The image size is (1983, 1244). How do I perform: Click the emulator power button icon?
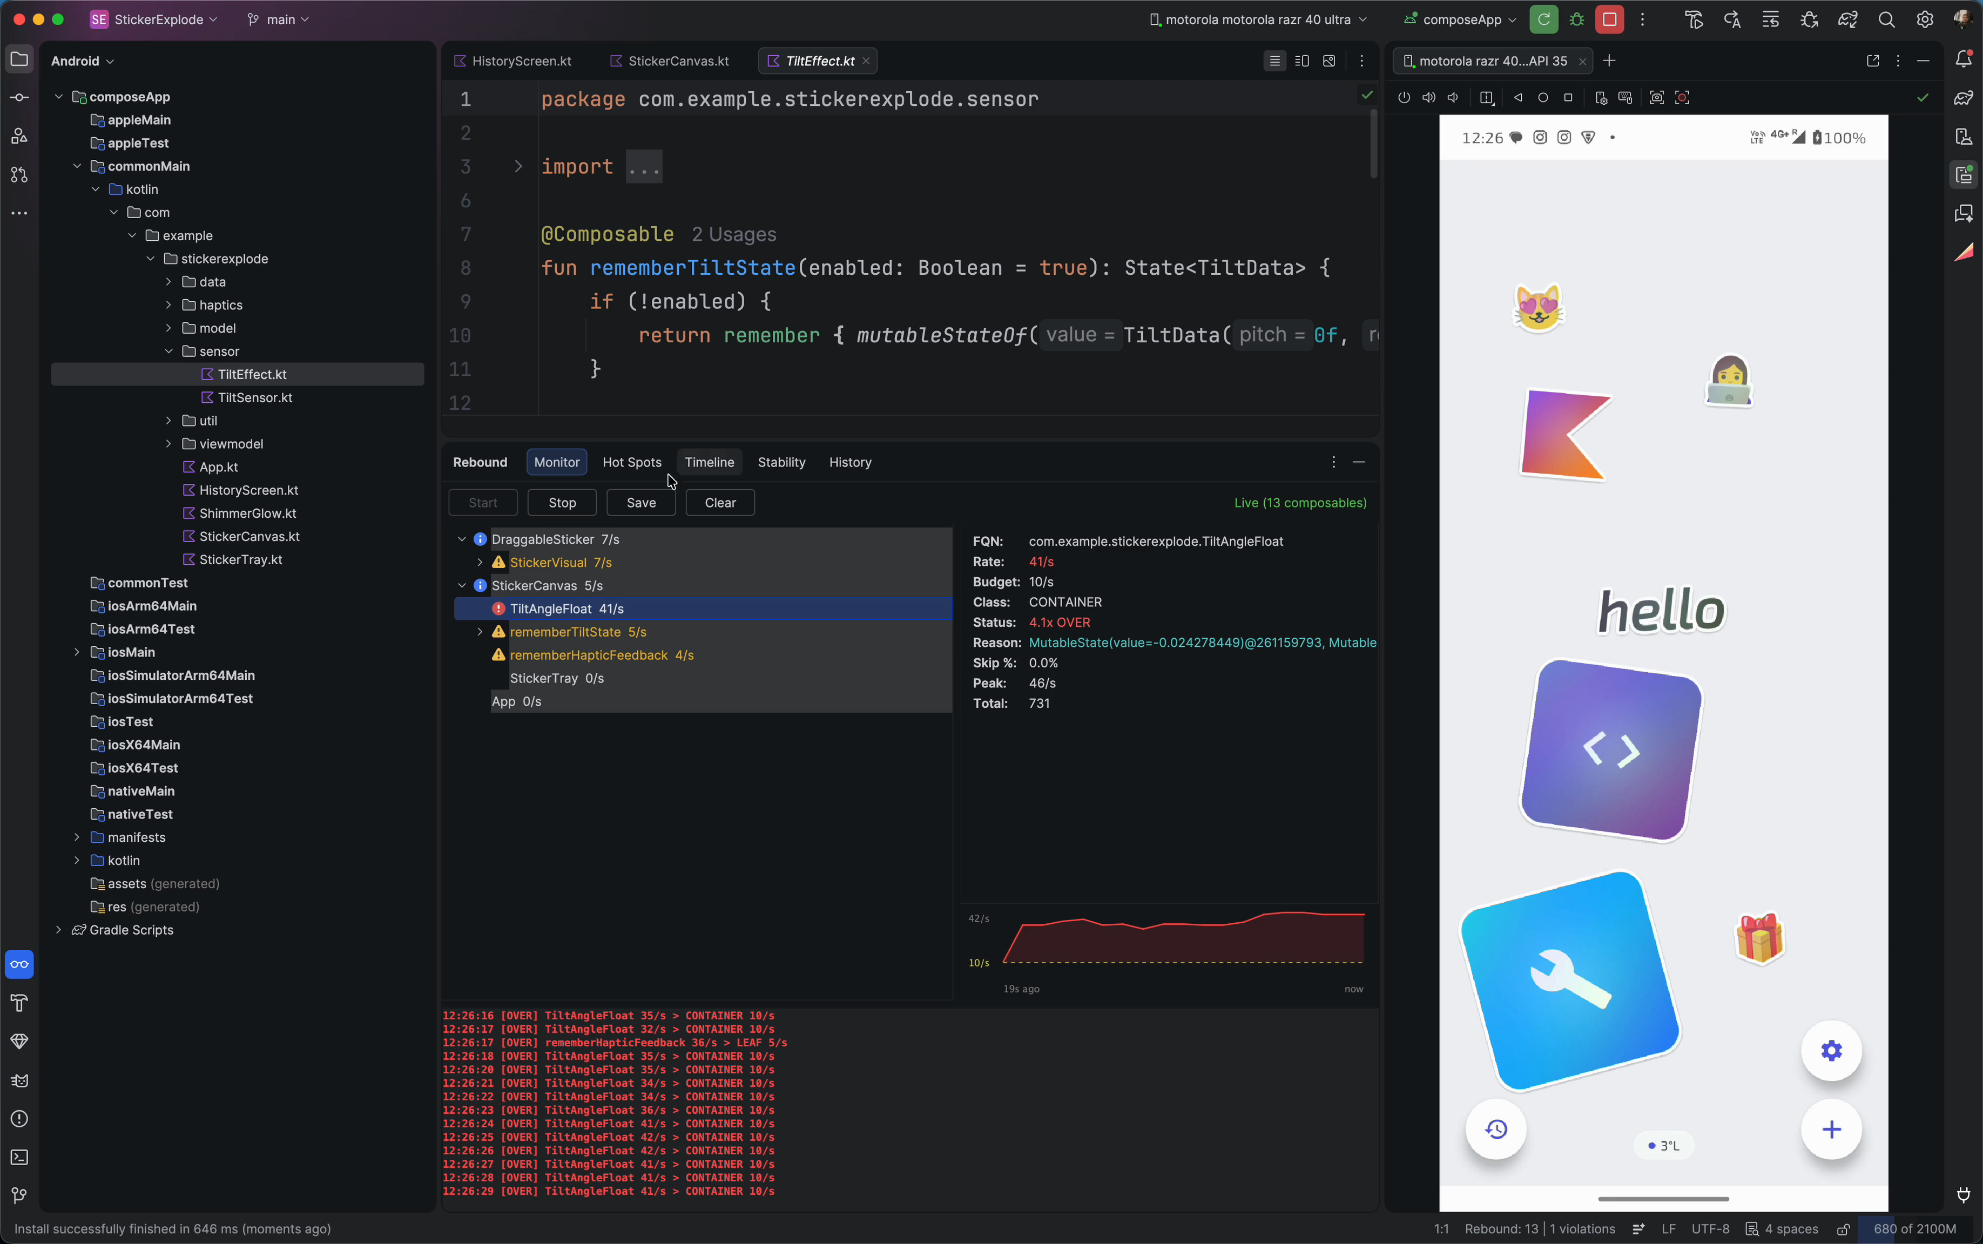click(x=1404, y=98)
